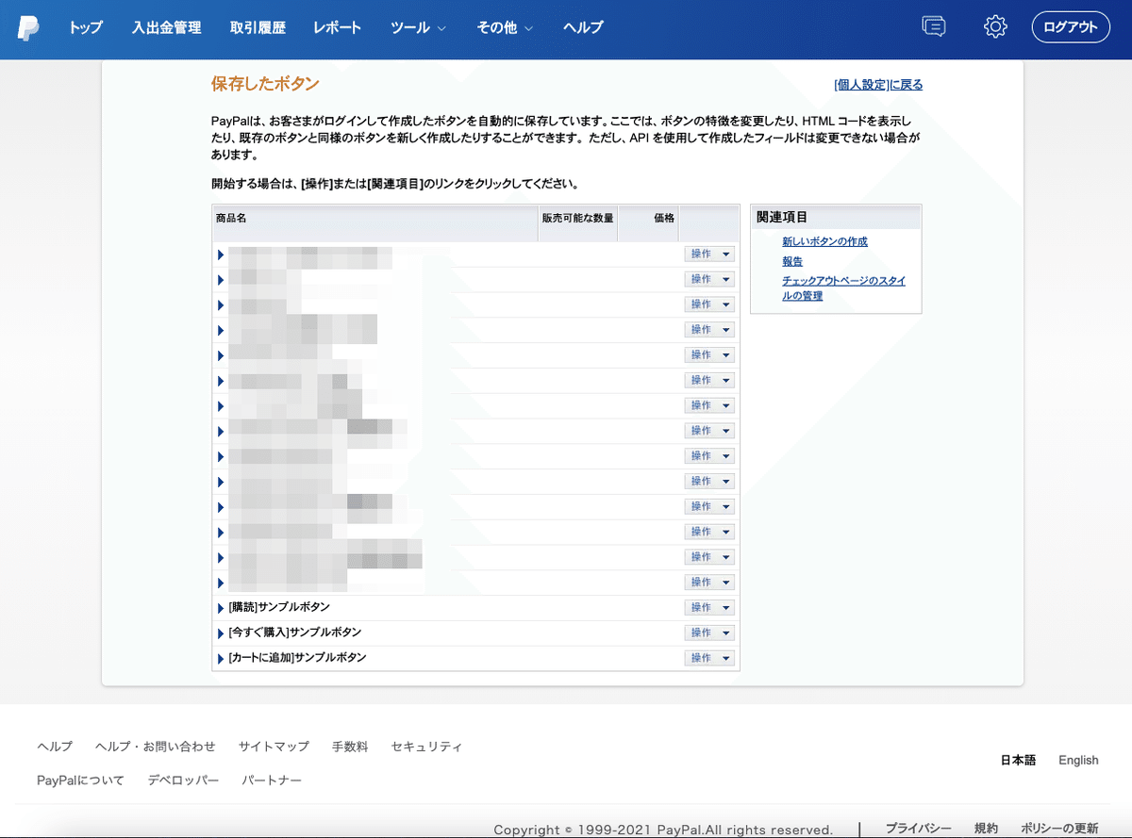
Task: Expand the [カートに追加]サンプルボタン row triangle
Action: tap(221, 658)
